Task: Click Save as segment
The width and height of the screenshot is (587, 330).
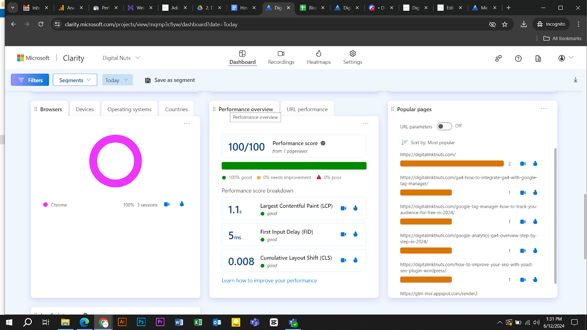Action: 170,80
